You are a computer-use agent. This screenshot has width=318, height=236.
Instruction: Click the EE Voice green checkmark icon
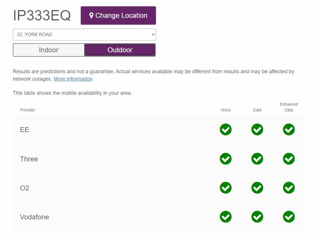[225, 129]
